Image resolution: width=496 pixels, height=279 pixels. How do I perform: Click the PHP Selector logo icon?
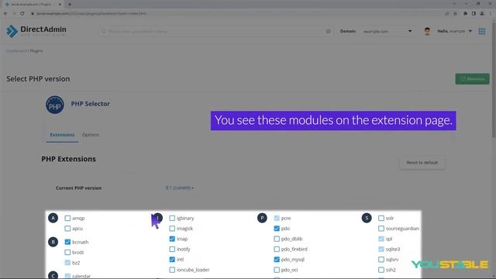pyautogui.click(x=55, y=105)
